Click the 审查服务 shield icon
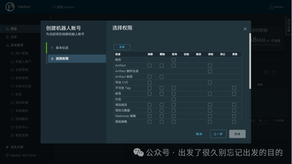292x164 pixels. (x=12, y=111)
